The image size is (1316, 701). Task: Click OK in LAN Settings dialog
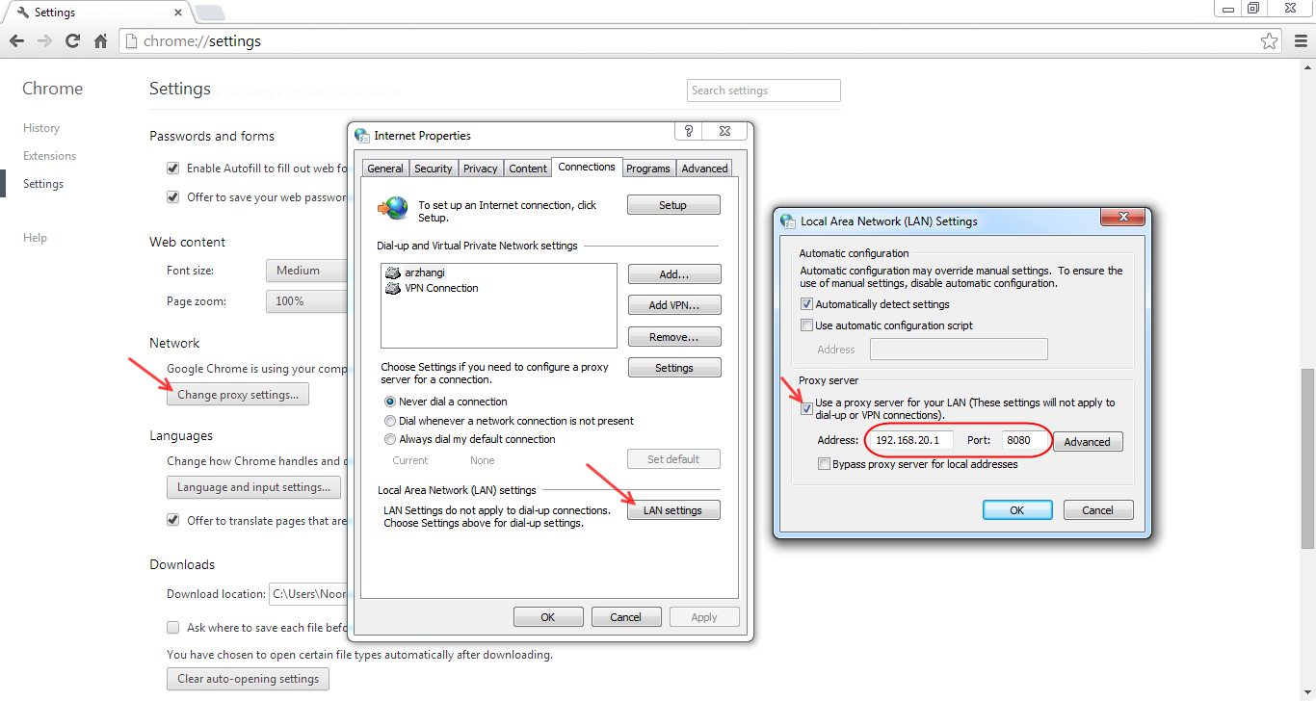click(1017, 510)
